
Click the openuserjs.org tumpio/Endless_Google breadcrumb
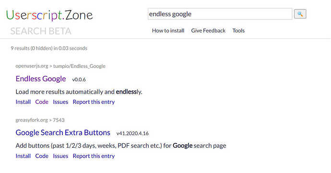tap(60, 66)
